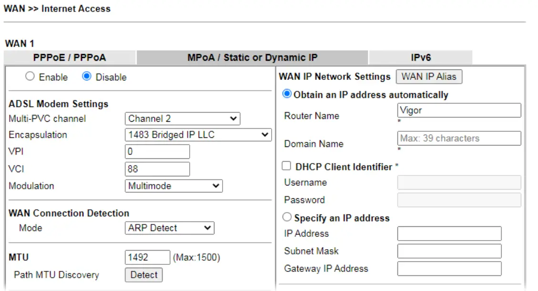Select the Enable radio button
The width and height of the screenshot is (538, 291).
coord(30,77)
